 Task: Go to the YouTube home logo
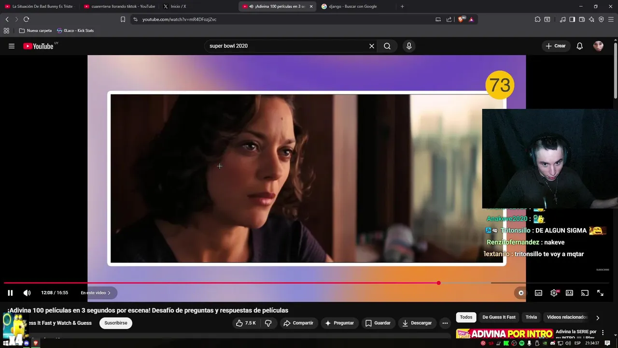pyautogui.click(x=38, y=46)
